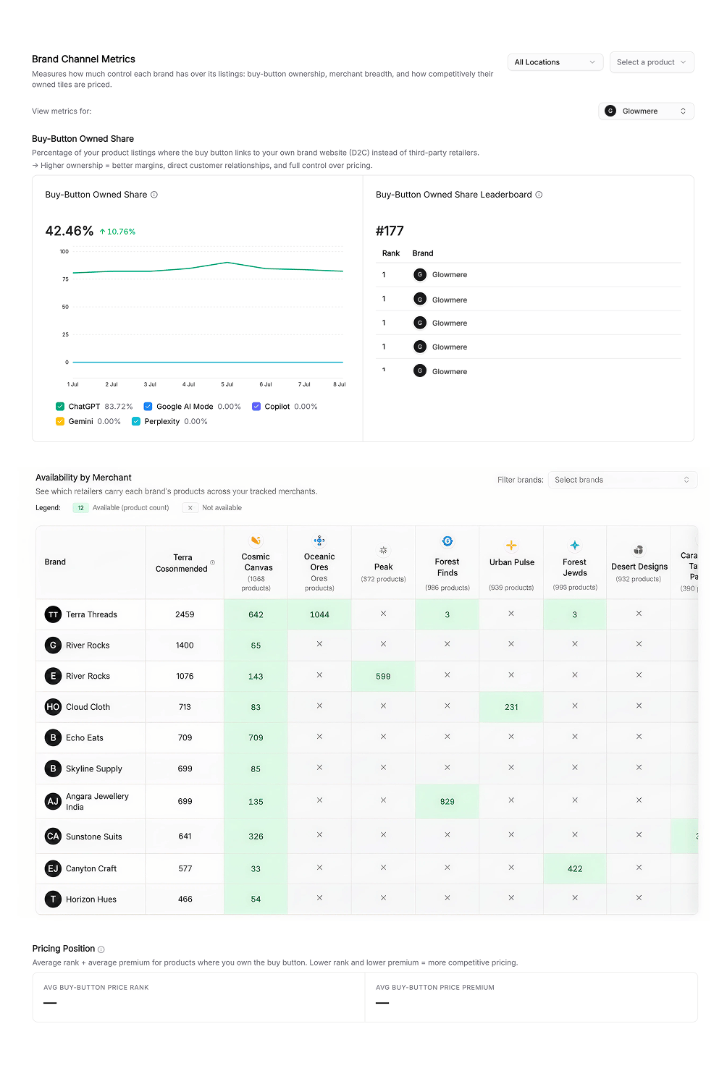Click the E avatar for River Rocks

coord(53,676)
